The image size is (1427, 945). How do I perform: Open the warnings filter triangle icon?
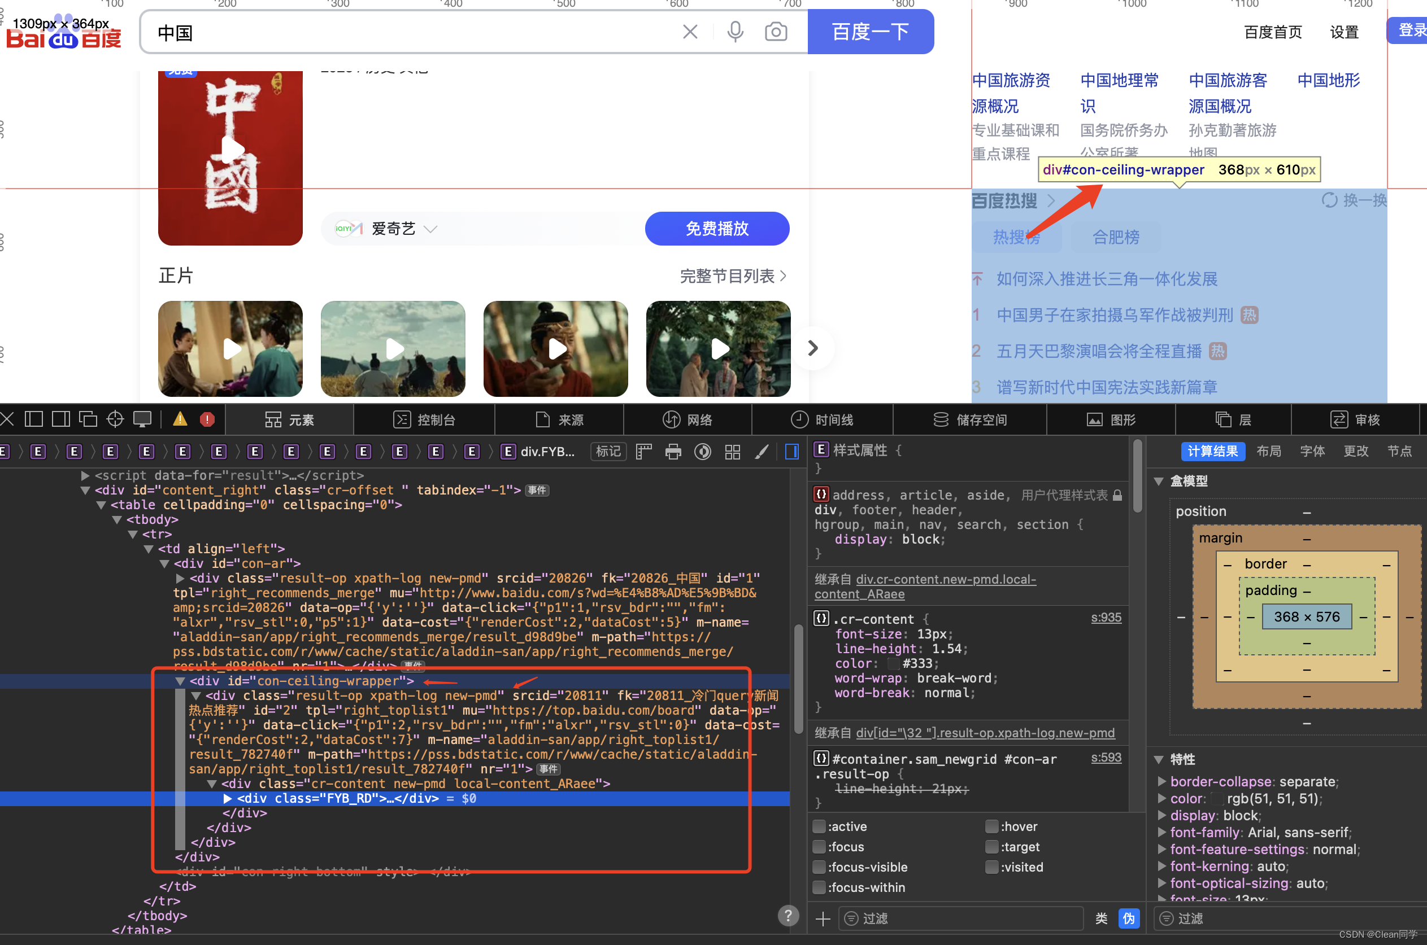pyautogui.click(x=180, y=419)
